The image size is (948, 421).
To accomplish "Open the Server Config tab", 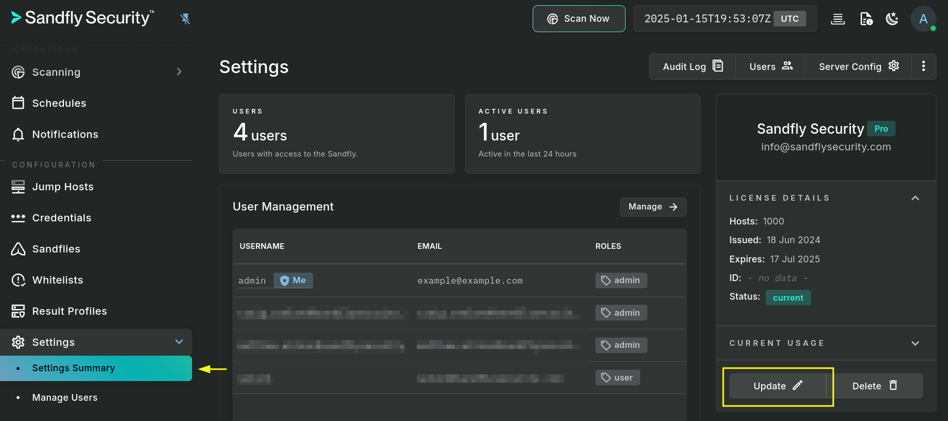I will (x=858, y=66).
